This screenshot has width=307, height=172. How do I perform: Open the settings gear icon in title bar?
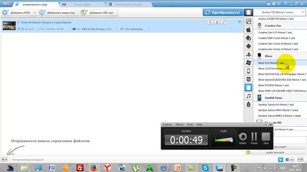click(x=273, y=4)
